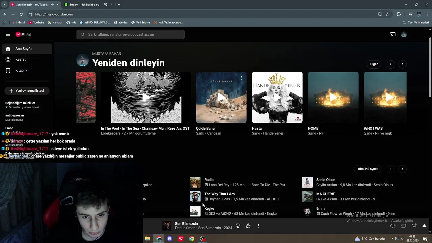432x243 pixels.
Task: Play the Chainsaw Man Reze Arc OST video
Action: 146,97
